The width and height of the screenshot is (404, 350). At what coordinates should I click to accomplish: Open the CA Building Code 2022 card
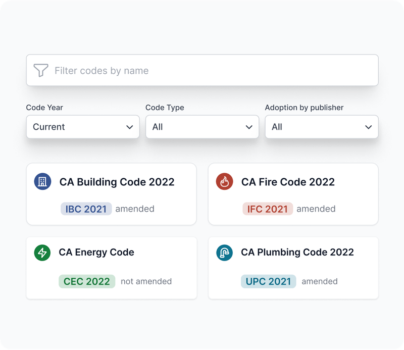(111, 194)
